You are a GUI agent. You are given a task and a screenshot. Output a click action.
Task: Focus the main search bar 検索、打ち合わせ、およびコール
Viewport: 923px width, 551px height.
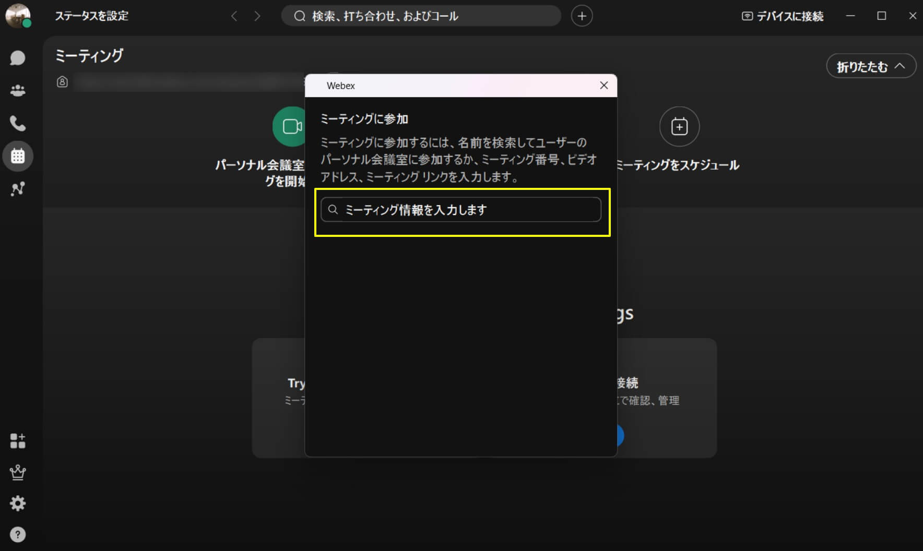click(421, 16)
